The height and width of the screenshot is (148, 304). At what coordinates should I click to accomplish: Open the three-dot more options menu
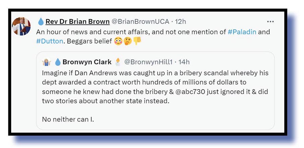[270, 21]
